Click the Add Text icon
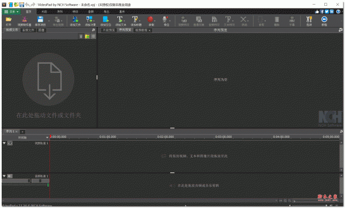Viewport: 345px width, 208px height. (120, 20)
